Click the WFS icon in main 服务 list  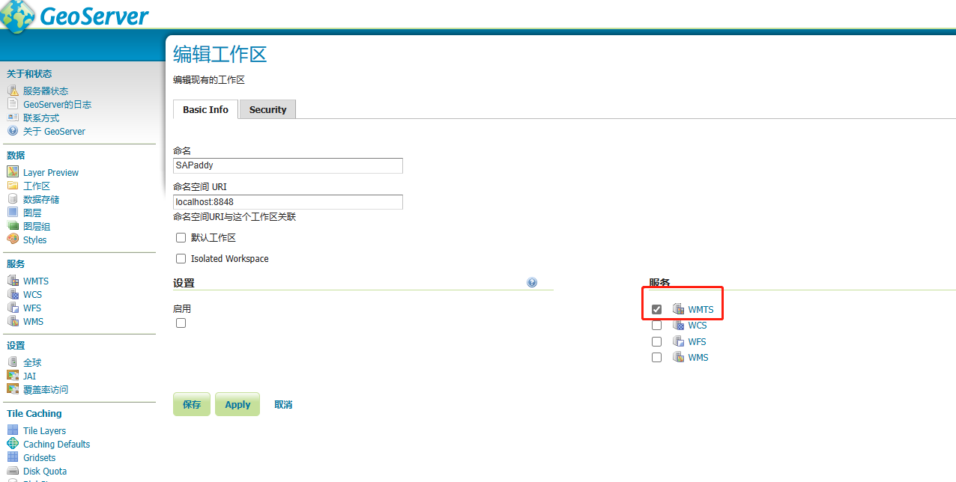pos(678,341)
